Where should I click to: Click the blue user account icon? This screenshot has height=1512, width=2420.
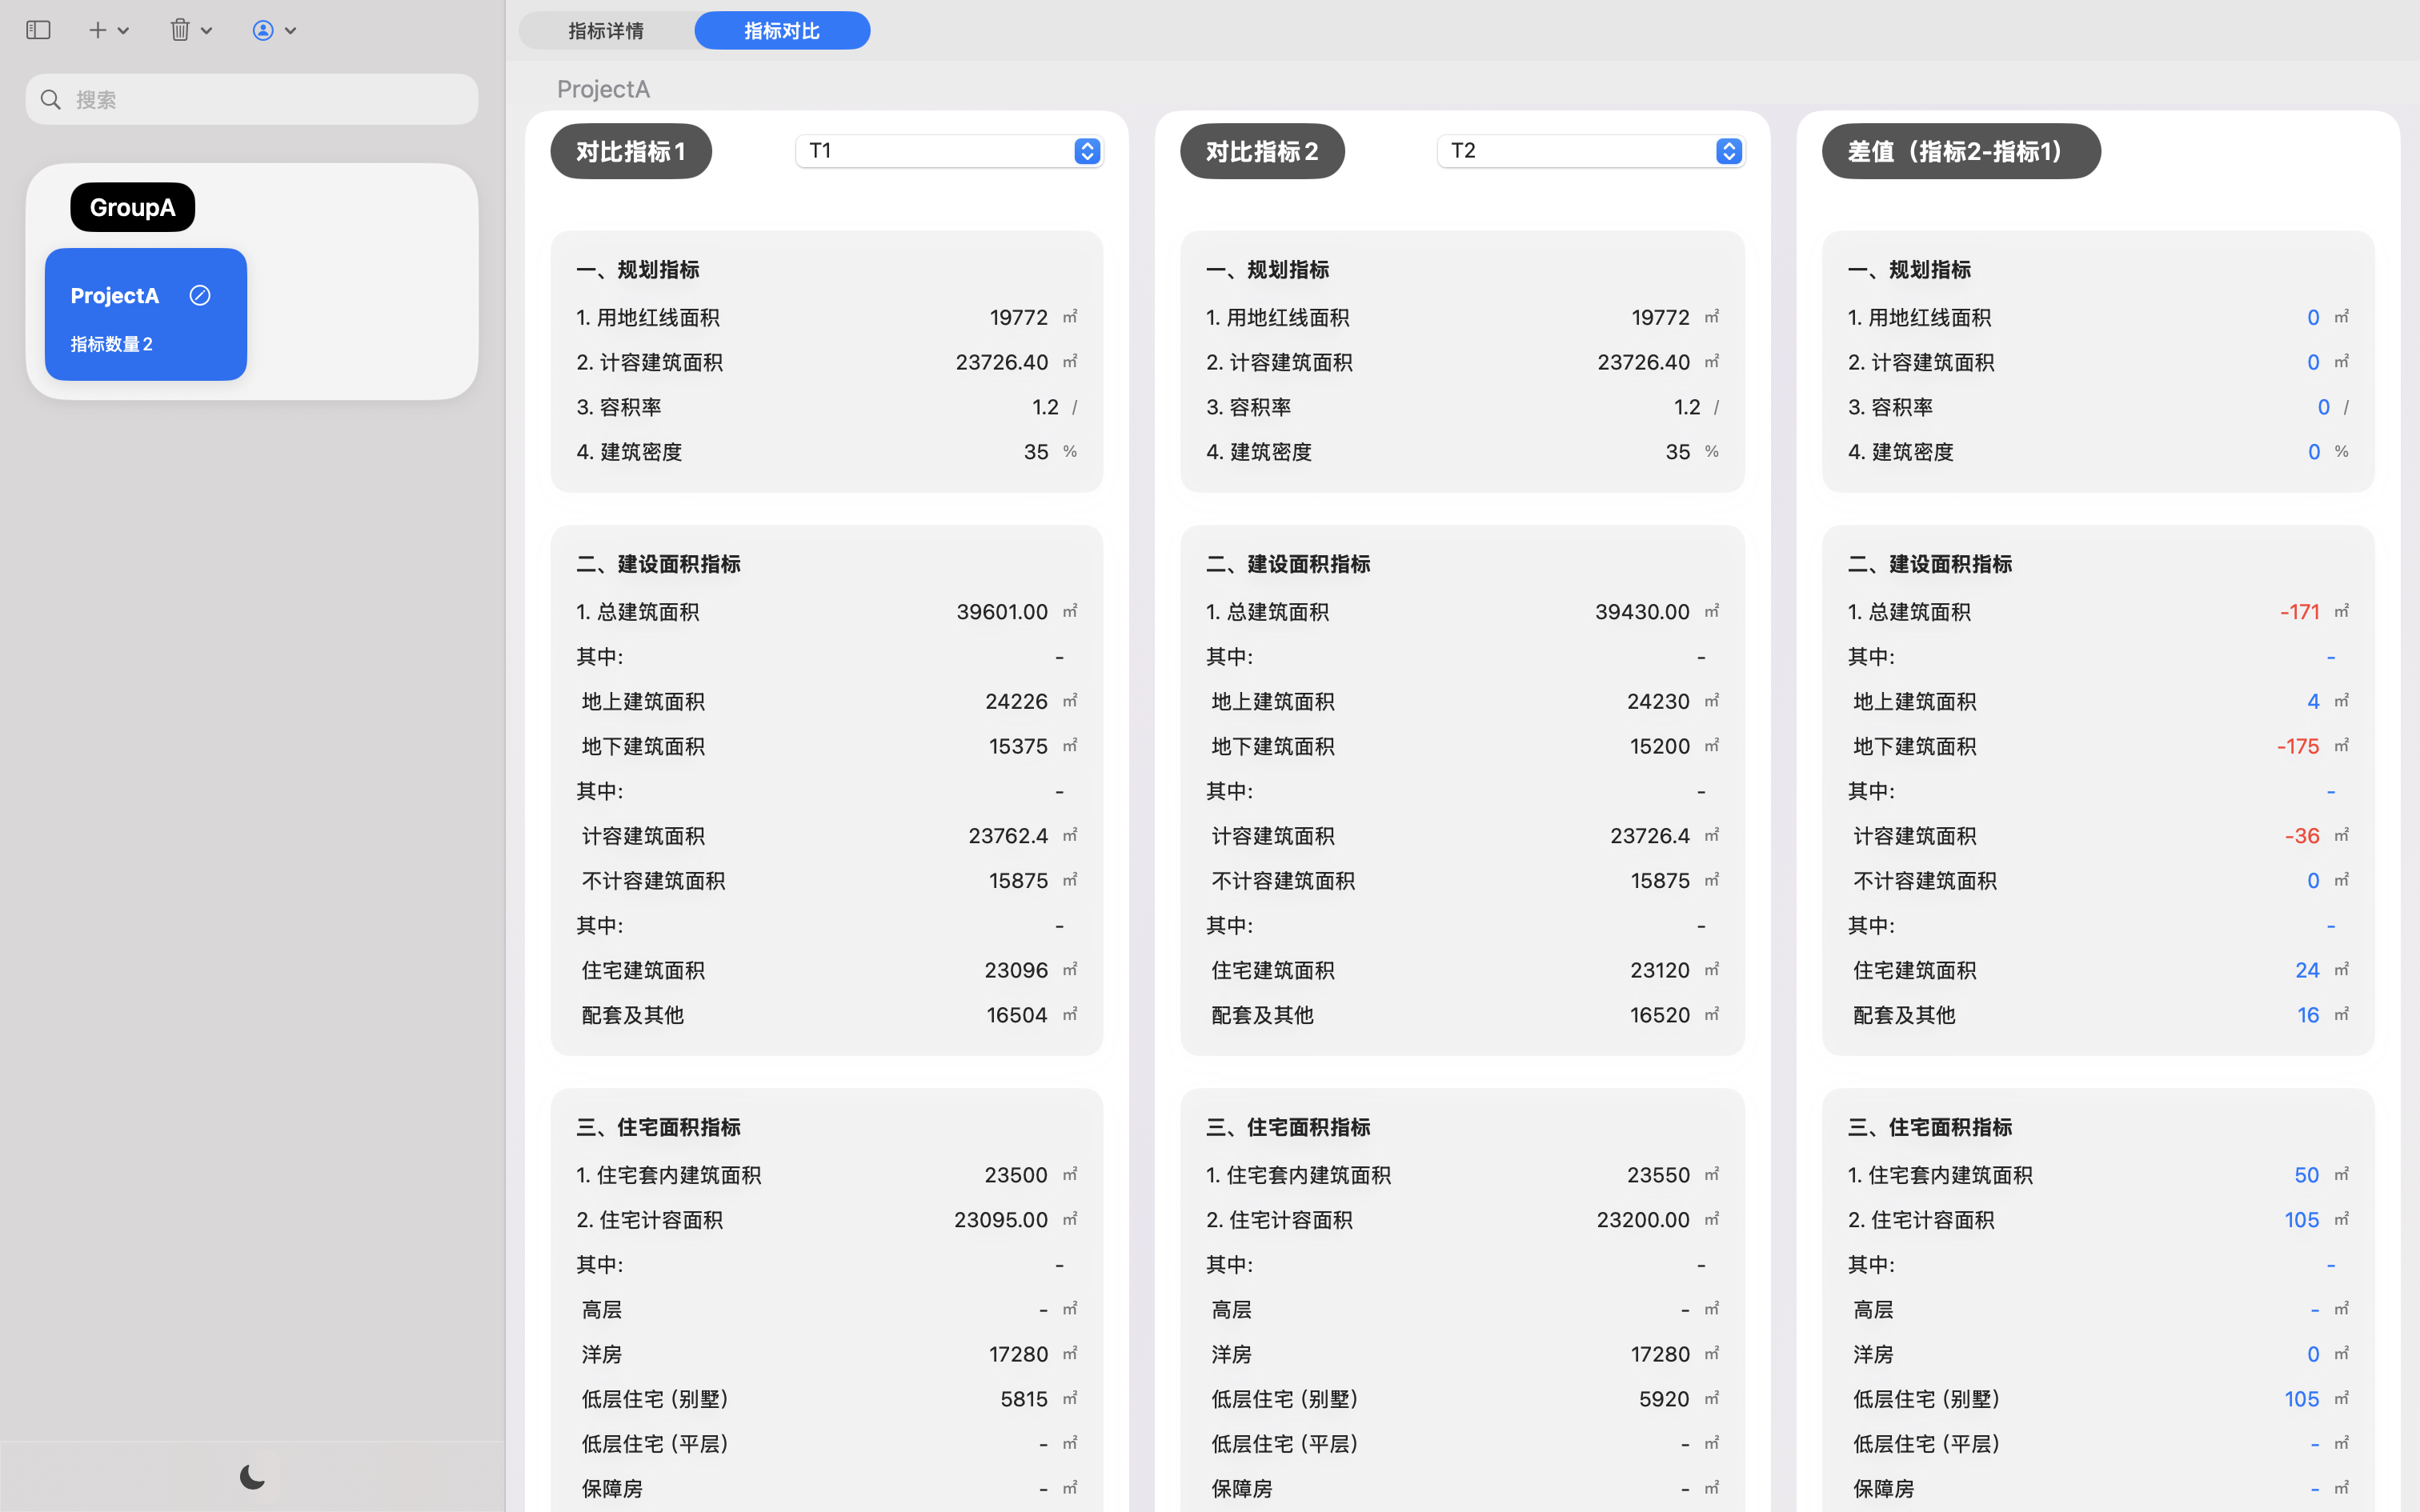(x=262, y=30)
